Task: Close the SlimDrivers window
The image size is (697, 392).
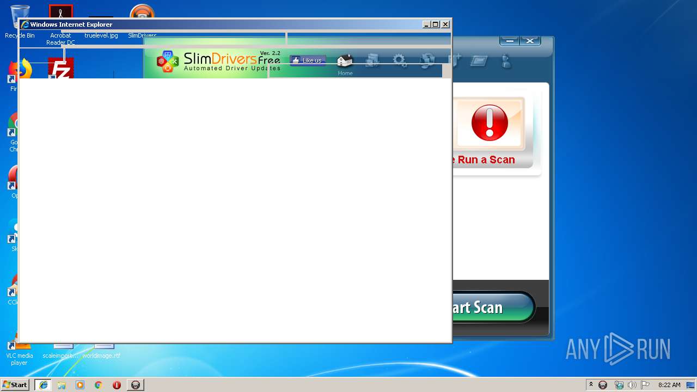Action: (530, 41)
